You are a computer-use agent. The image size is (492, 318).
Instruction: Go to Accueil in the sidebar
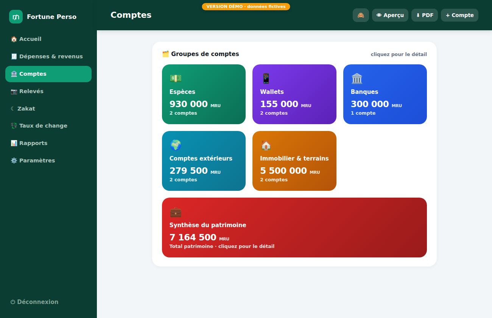click(x=48, y=39)
